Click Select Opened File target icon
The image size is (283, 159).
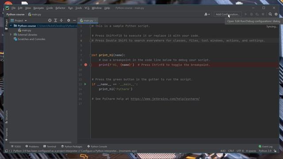pos(50,20)
